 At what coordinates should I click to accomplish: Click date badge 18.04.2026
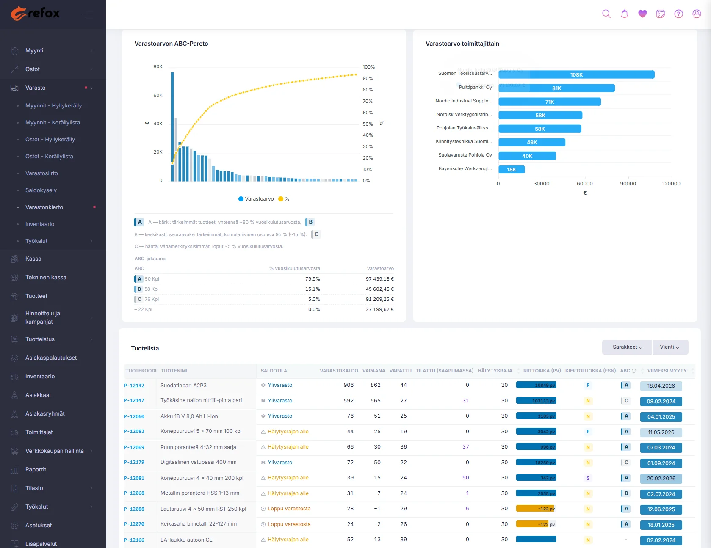[661, 386]
